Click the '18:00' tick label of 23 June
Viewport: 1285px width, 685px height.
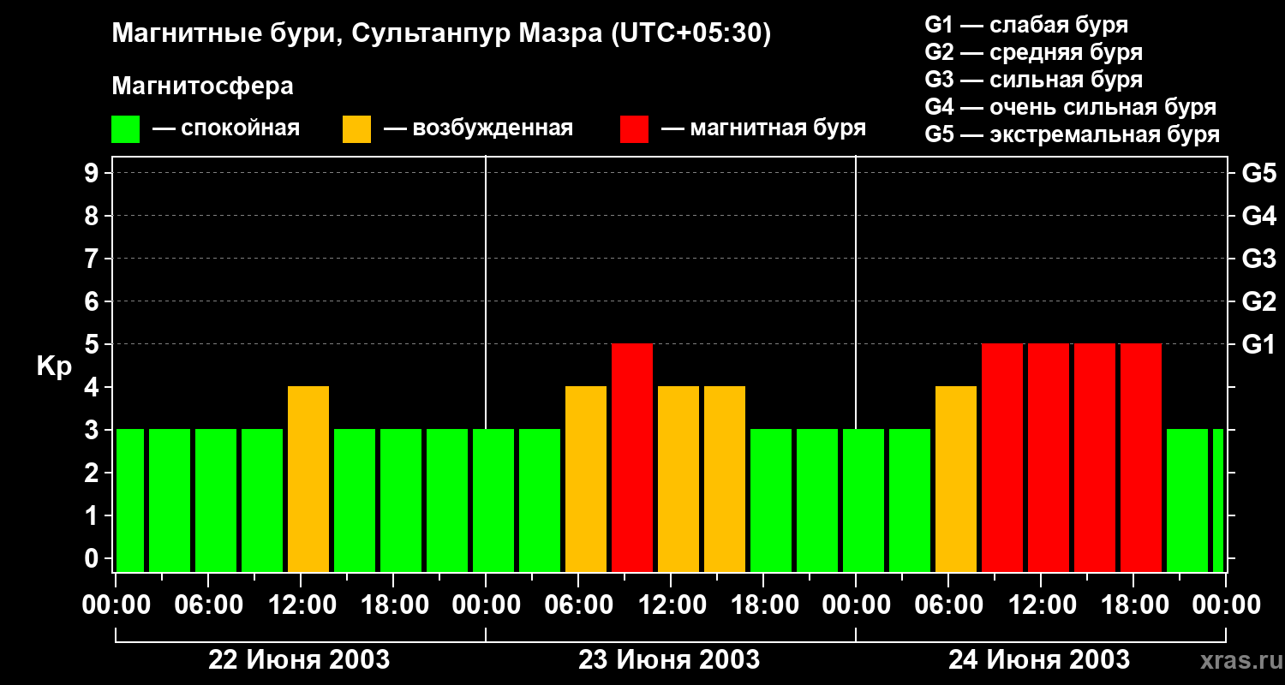pyautogui.click(x=763, y=605)
